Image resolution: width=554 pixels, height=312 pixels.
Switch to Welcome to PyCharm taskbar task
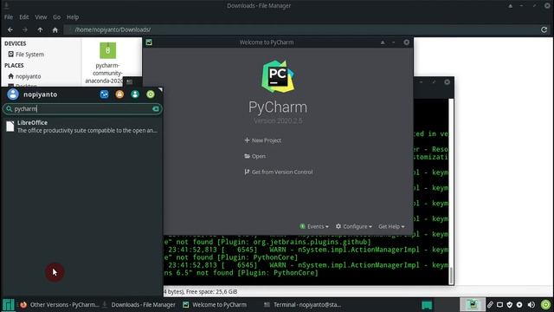click(215, 304)
